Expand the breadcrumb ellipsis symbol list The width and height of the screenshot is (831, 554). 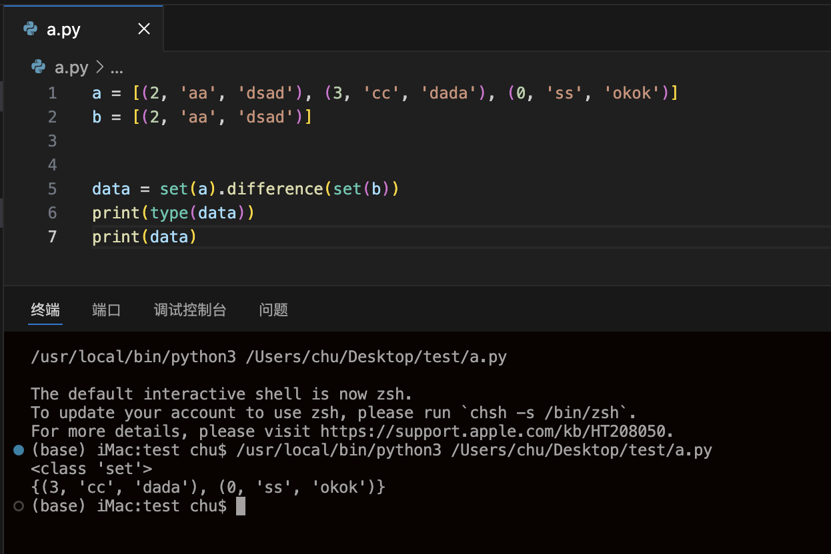pyautogui.click(x=117, y=67)
